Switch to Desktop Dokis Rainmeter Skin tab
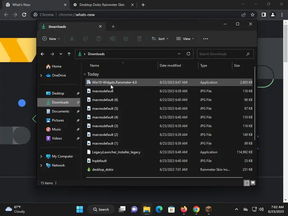Screen dimensions: 288x216 tap(104, 5)
